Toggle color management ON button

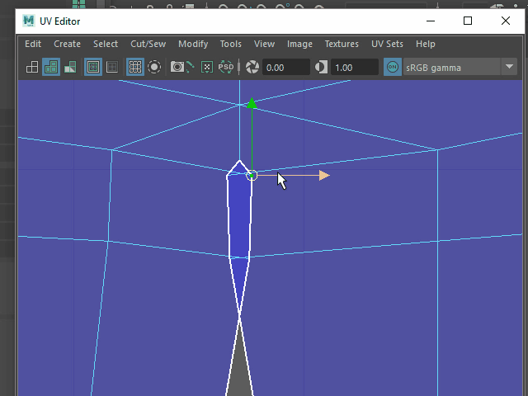[393, 68]
